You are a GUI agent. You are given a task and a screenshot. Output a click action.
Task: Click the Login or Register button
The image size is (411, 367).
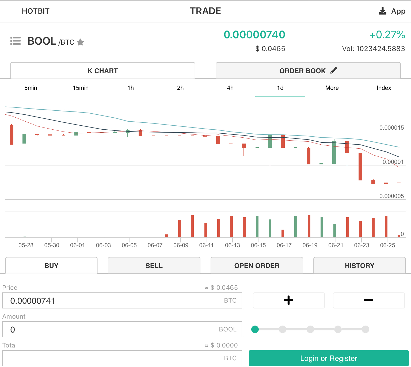click(x=329, y=358)
